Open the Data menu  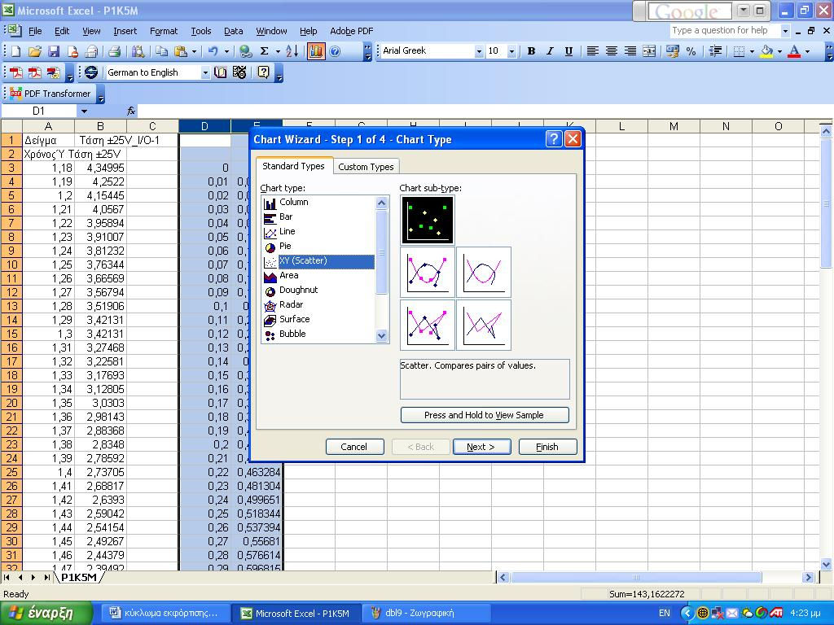(233, 31)
